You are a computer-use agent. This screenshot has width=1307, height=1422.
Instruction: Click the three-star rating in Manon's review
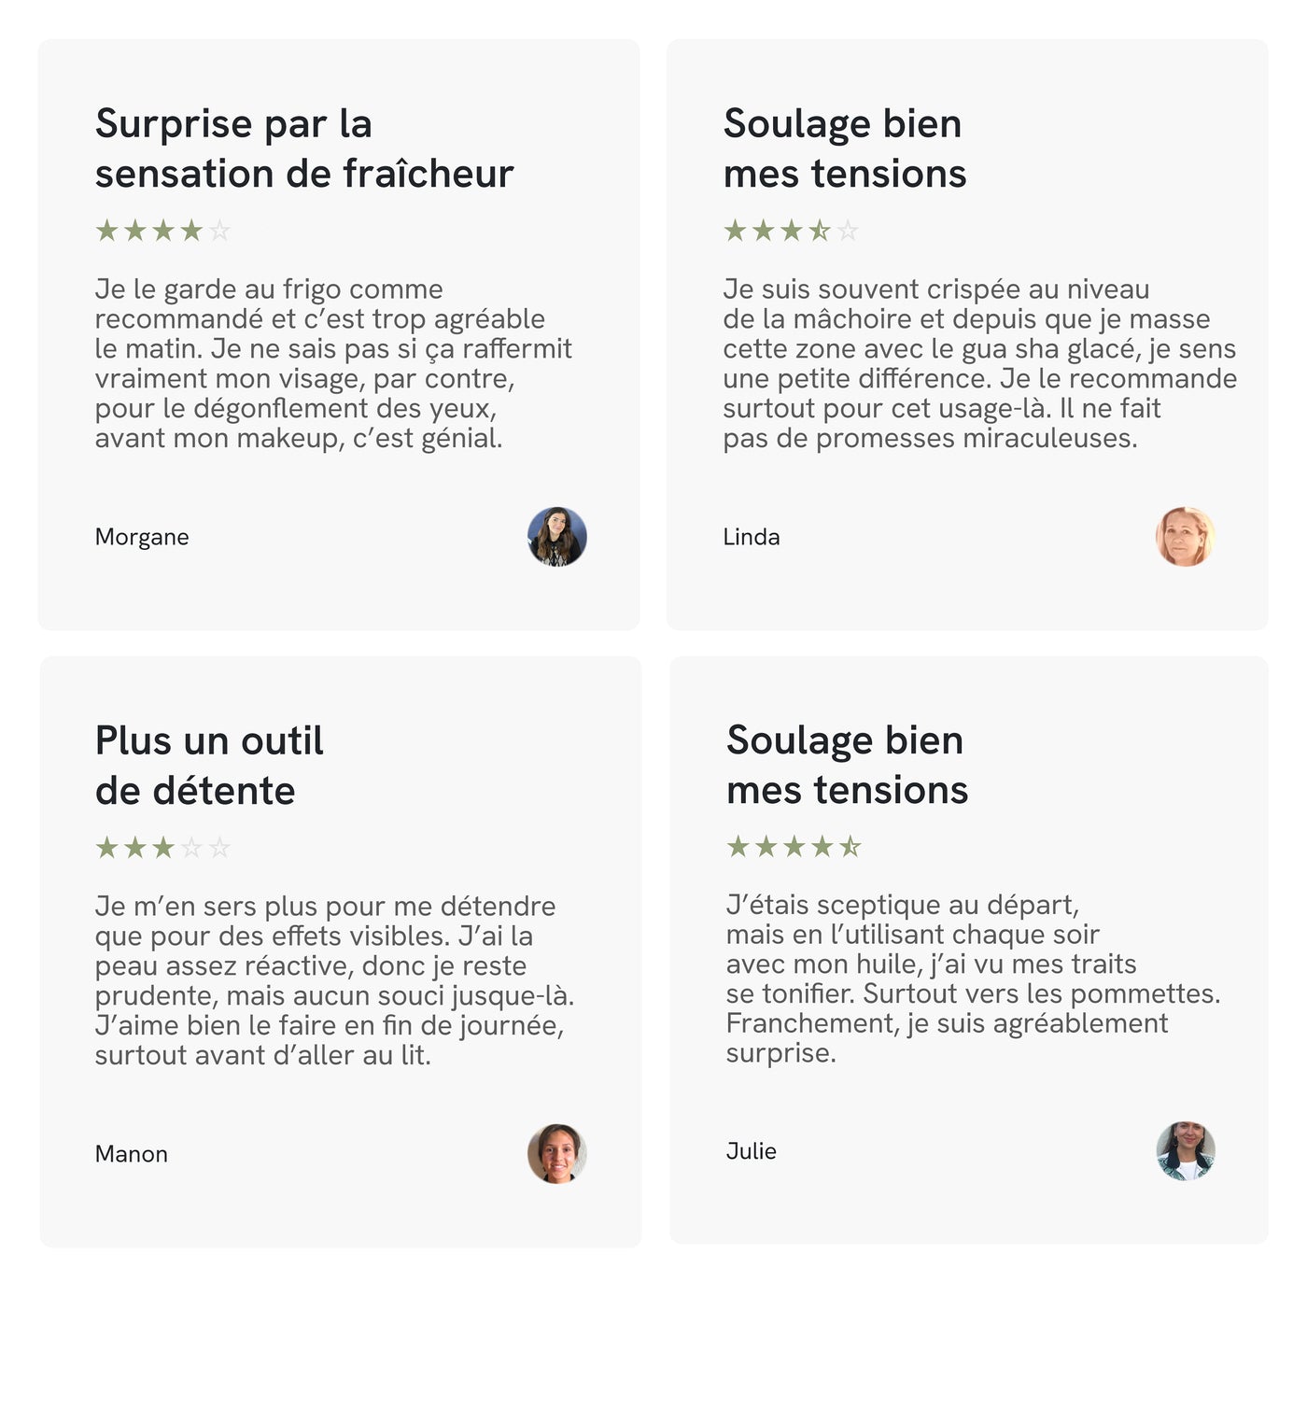click(162, 848)
